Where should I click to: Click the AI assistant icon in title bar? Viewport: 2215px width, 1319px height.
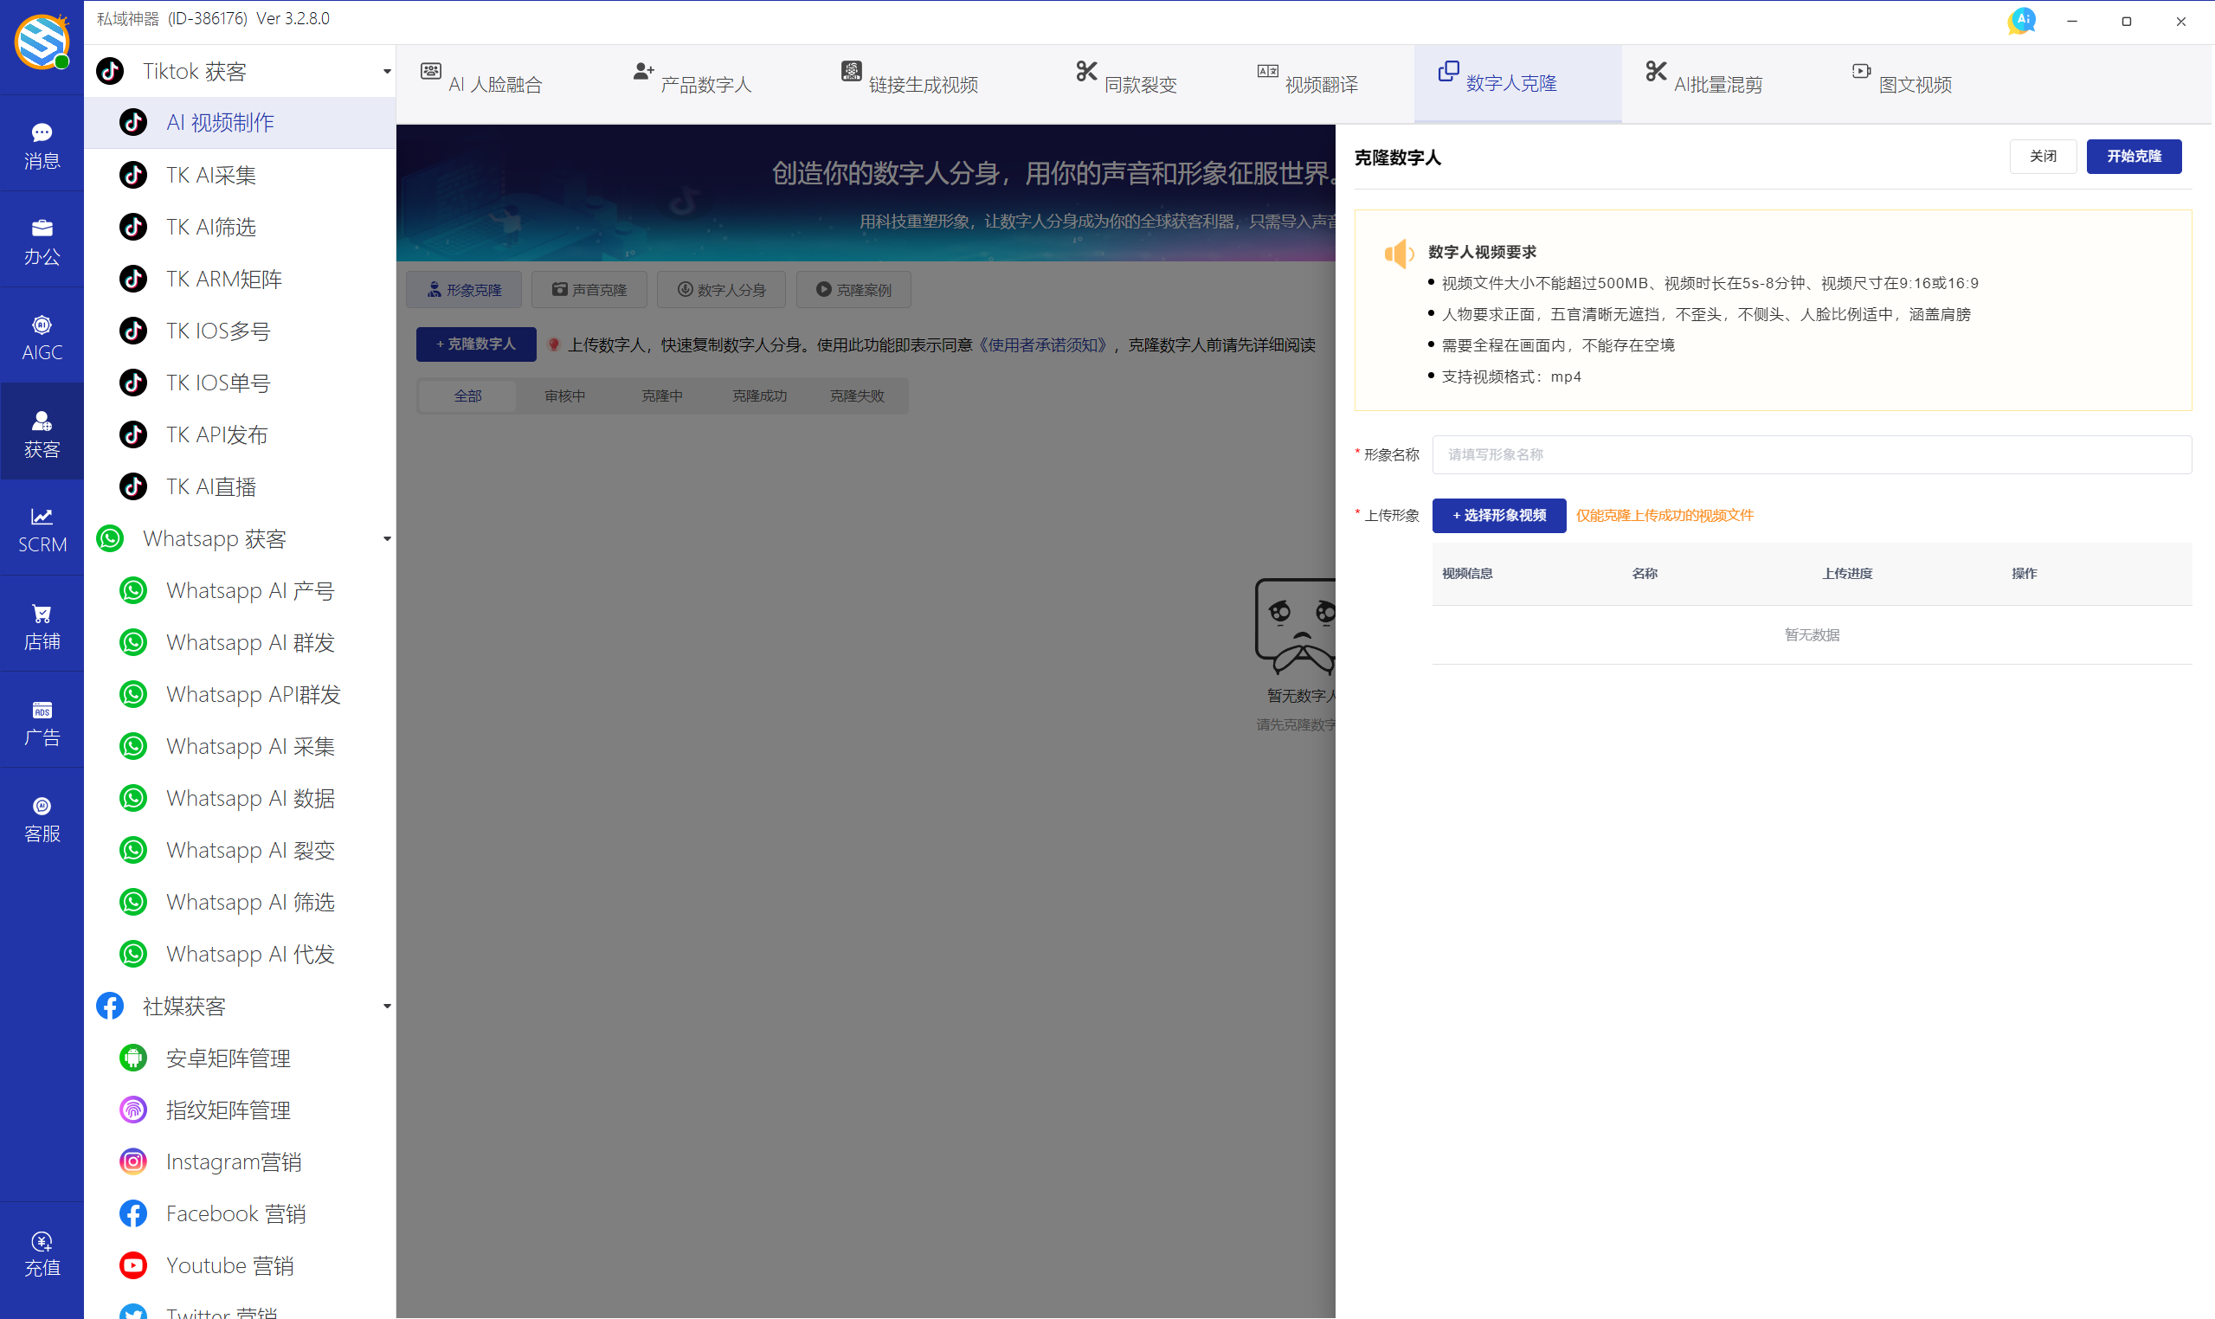[2021, 21]
